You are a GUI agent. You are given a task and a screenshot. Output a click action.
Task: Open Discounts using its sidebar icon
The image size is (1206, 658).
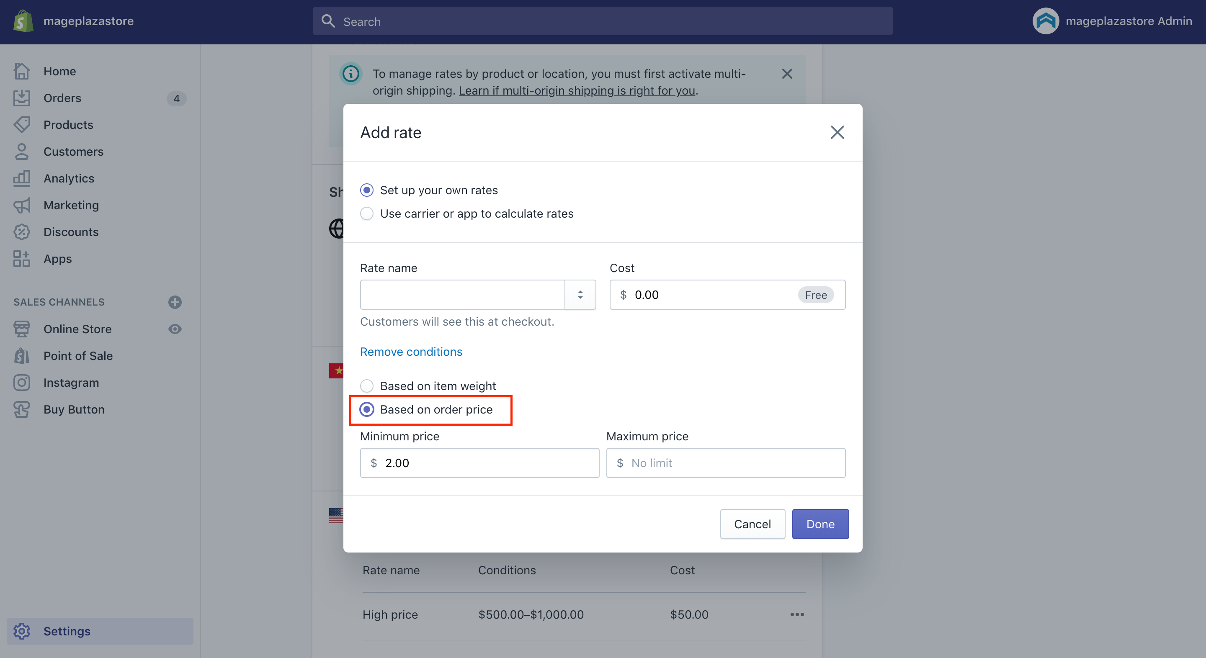pos(21,231)
